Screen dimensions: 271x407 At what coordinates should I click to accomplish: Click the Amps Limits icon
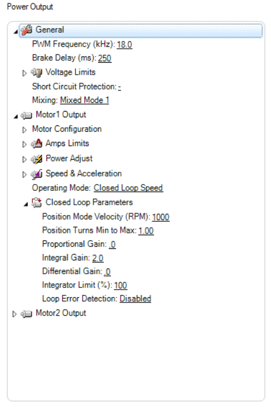click(36, 144)
